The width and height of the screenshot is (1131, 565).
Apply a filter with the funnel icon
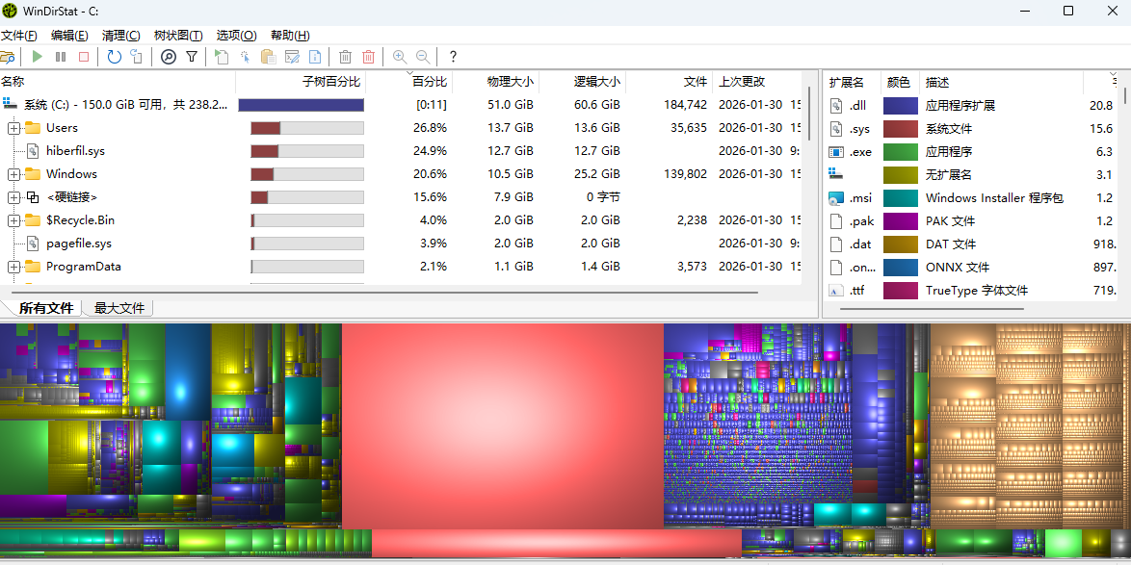[191, 57]
